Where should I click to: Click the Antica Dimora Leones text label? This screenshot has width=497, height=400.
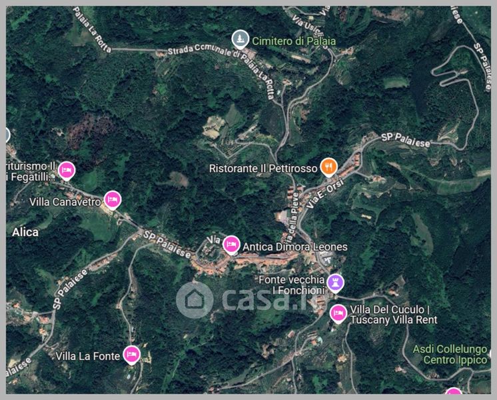pos(294,247)
